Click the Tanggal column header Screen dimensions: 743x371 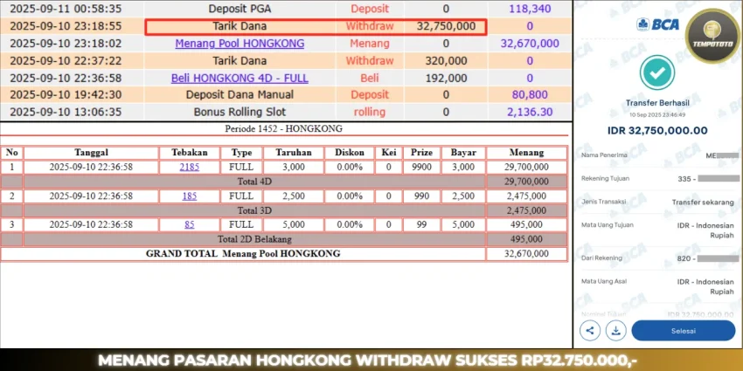(x=91, y=153)
